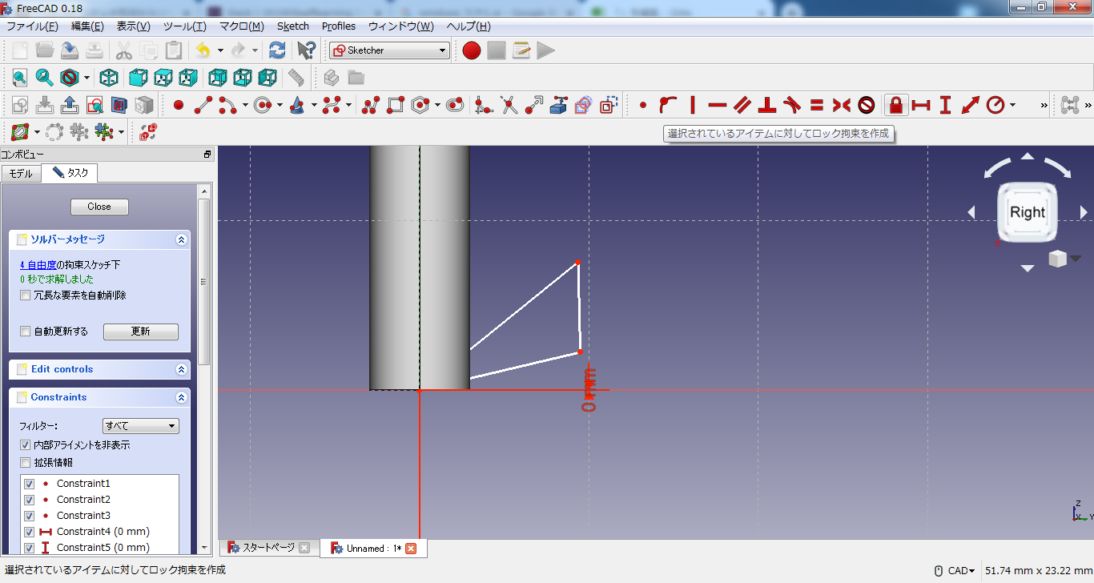This screenshot has width=1094, height=583.
Task: Apply parallel constraint
Action: (742, 105)
